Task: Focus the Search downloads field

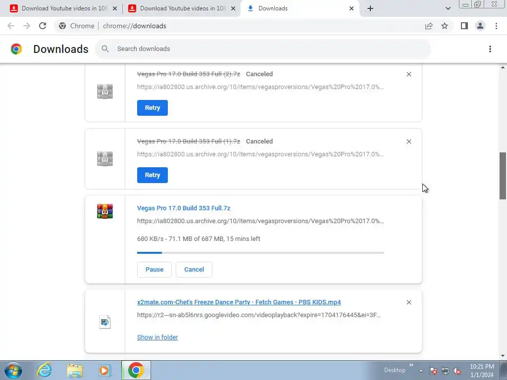Action: pyautogui.click(x=263, y=49)
